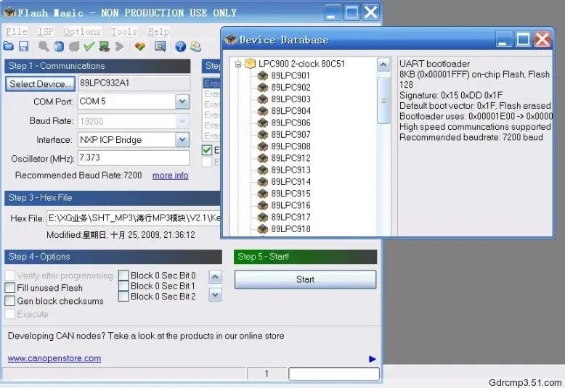
Task: Check Block 0 Sec Bit 1
Action: (x=123, y=286)
